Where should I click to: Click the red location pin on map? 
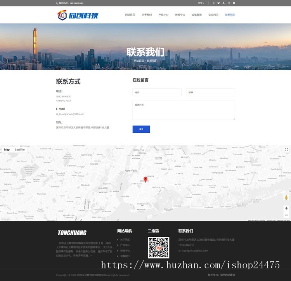145,180
